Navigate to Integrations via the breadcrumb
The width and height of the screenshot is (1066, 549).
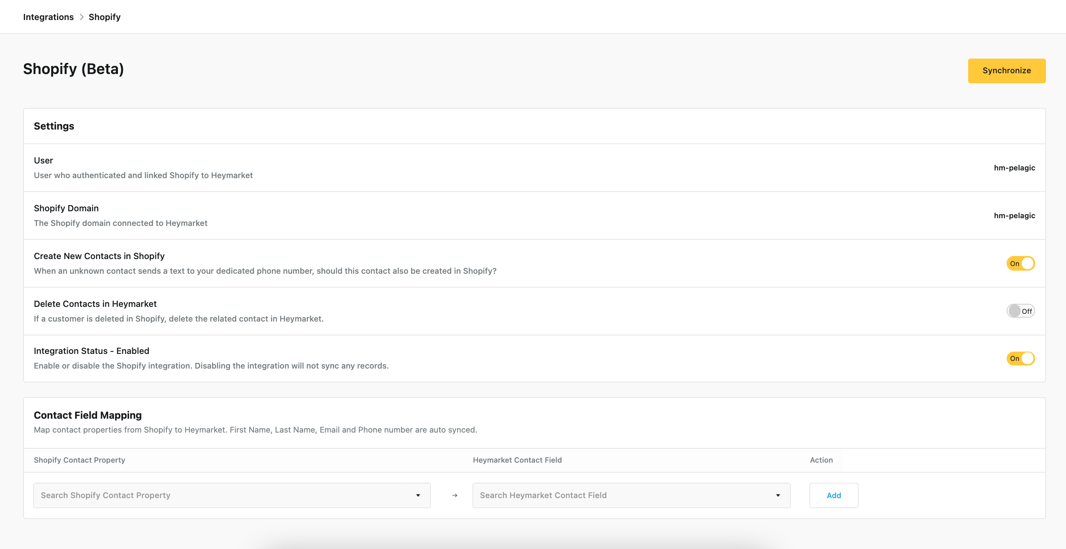tap(49, 17)
